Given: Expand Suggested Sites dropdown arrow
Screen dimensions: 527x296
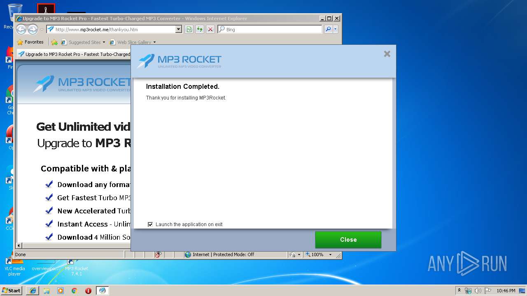Looking at the screenshot, I should click(104, 42).
